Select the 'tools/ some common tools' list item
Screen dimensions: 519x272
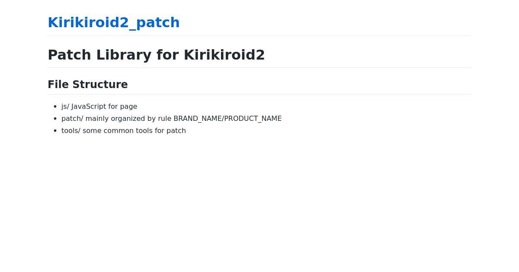[x=124, y=130]
